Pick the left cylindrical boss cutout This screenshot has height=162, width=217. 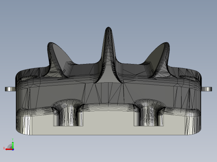(x=68, y=113)
